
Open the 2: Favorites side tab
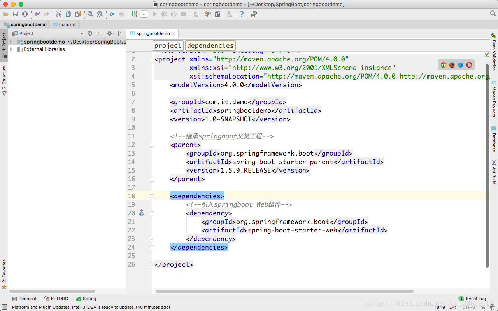coord(4,274)
